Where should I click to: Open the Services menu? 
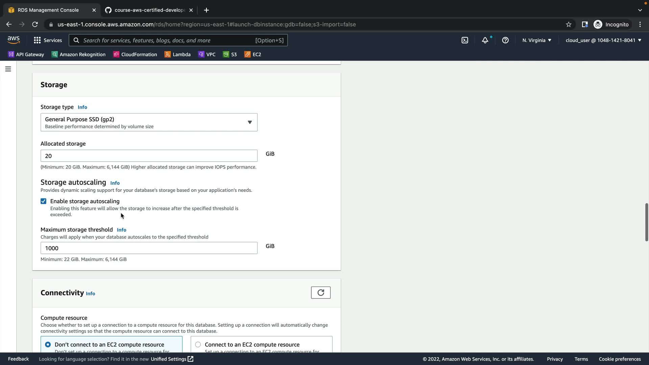[x=48, y=40]
